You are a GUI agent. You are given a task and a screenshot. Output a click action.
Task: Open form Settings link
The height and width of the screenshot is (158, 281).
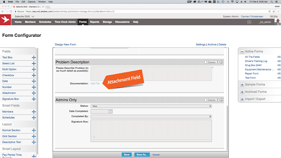pyautogui.click(x=201, y=44)
